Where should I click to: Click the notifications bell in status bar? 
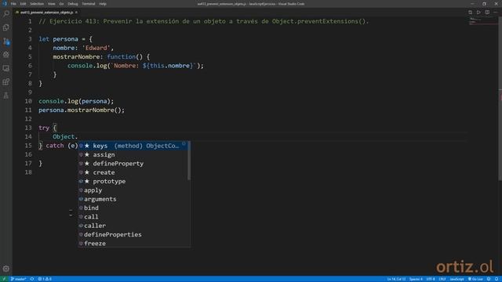497,279
